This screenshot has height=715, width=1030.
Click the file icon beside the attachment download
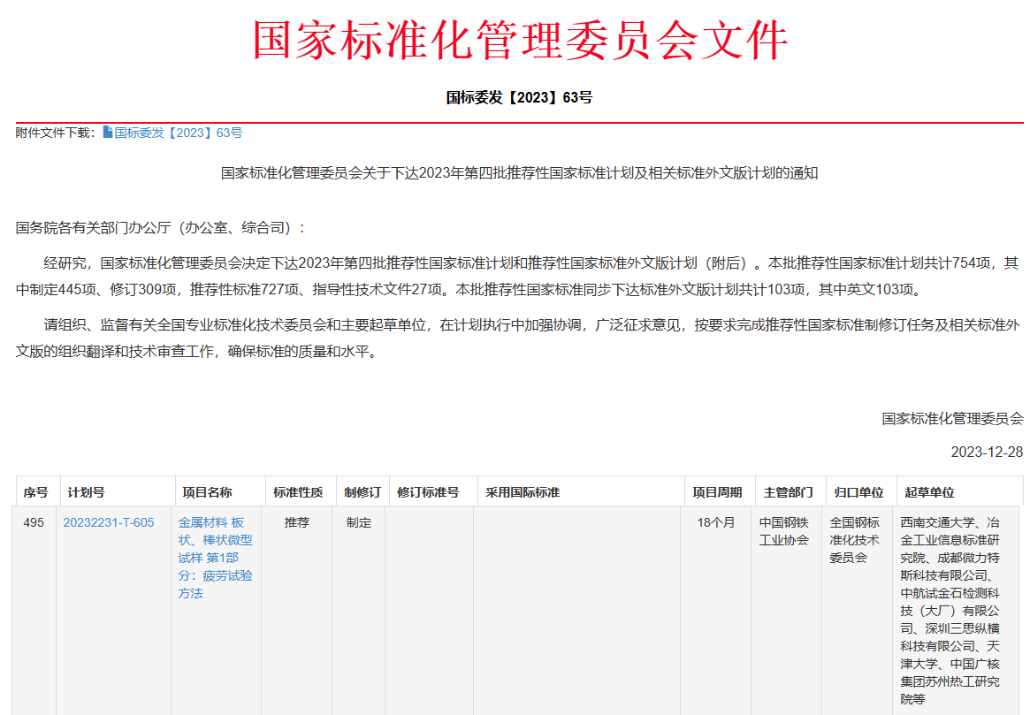coord(108,133)
